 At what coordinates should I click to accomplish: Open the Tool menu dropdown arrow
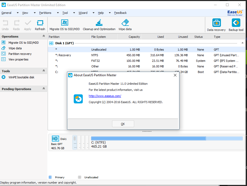(x=74, y=13)
